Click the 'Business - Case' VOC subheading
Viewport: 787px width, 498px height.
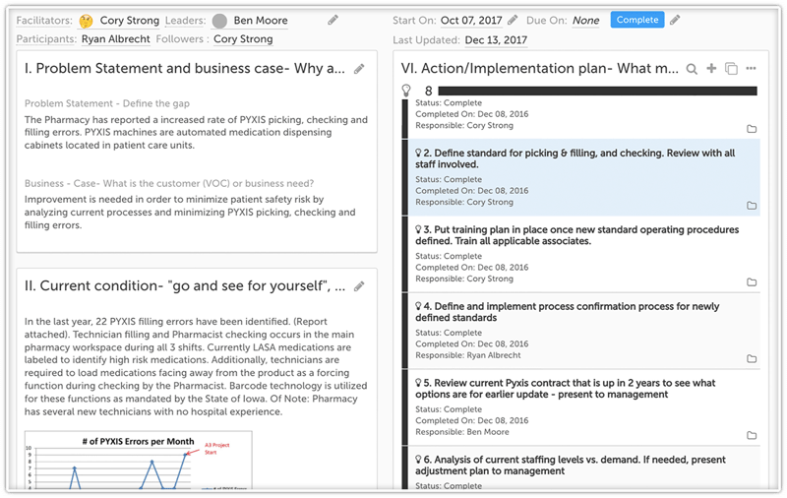[x=169, y=183]
